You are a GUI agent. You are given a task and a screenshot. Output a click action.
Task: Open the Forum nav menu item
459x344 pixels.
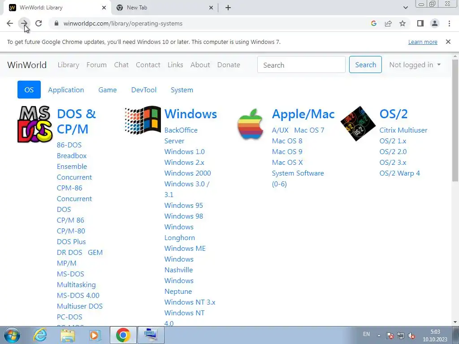click(x=96, y=64)
